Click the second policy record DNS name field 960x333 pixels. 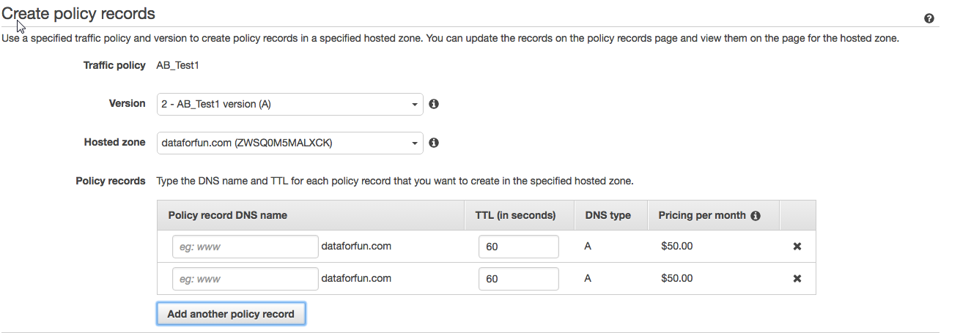click(x=245, y=279)
